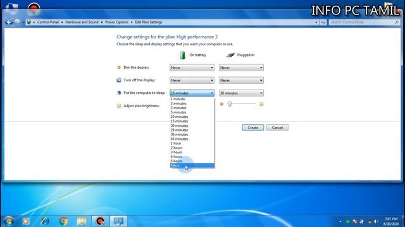Click the Action Center flag tray icon
Screen dimensions: 405x227
[x=354, y=221]
